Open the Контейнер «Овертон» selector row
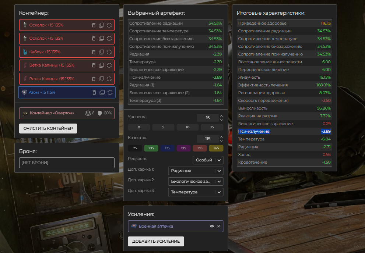This screenshot has height=253, width=365. tap(67, 113)
